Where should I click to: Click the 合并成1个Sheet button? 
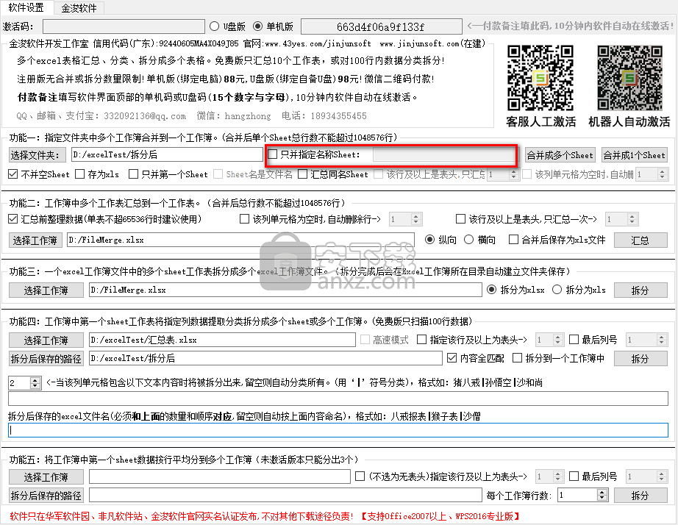click(x=635, y=155)
